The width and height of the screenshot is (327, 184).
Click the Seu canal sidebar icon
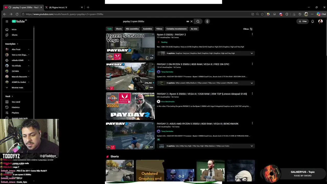click(7, 102)
